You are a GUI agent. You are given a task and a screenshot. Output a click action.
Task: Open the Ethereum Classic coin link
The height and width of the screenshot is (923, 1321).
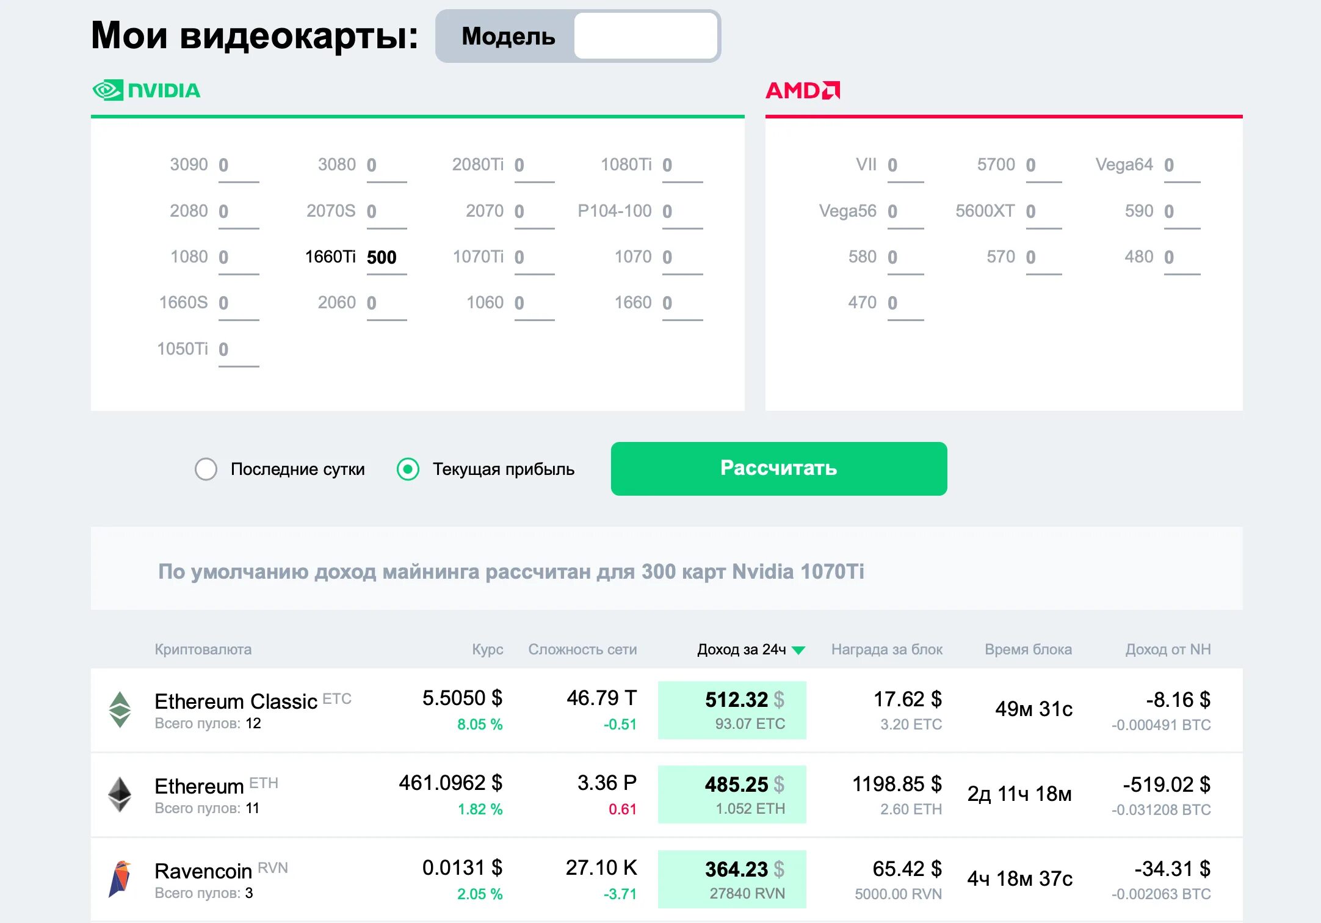pos(236,701)
